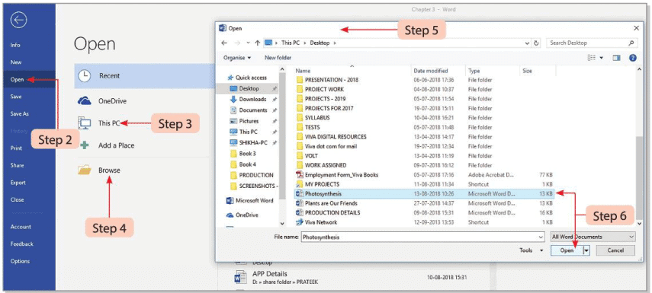Open Feedback in the backstage menu
Viewport: 652px width, 293px height.
pyautogui.click(x=21, y=244)
